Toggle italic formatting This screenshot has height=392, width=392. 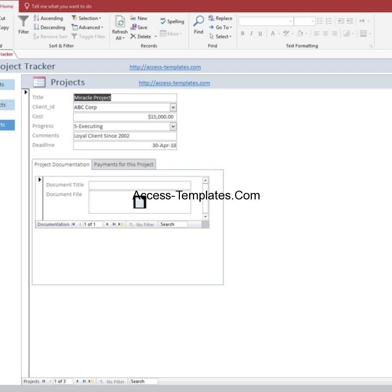(x=251, y=34)
